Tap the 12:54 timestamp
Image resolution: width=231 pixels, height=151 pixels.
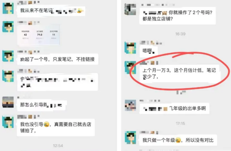point(58,146)
